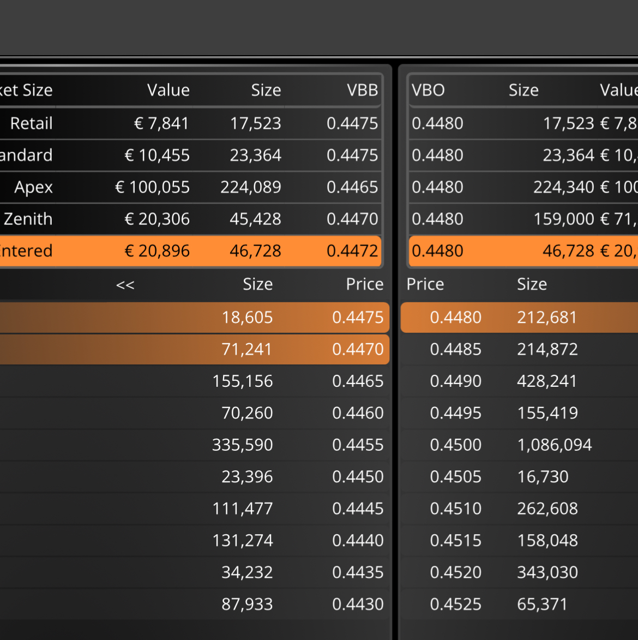The width and height of the screenshot is (638, 640).
Task: Select bid level 0.4470 with size 71,241
Action: coord(194,349)
